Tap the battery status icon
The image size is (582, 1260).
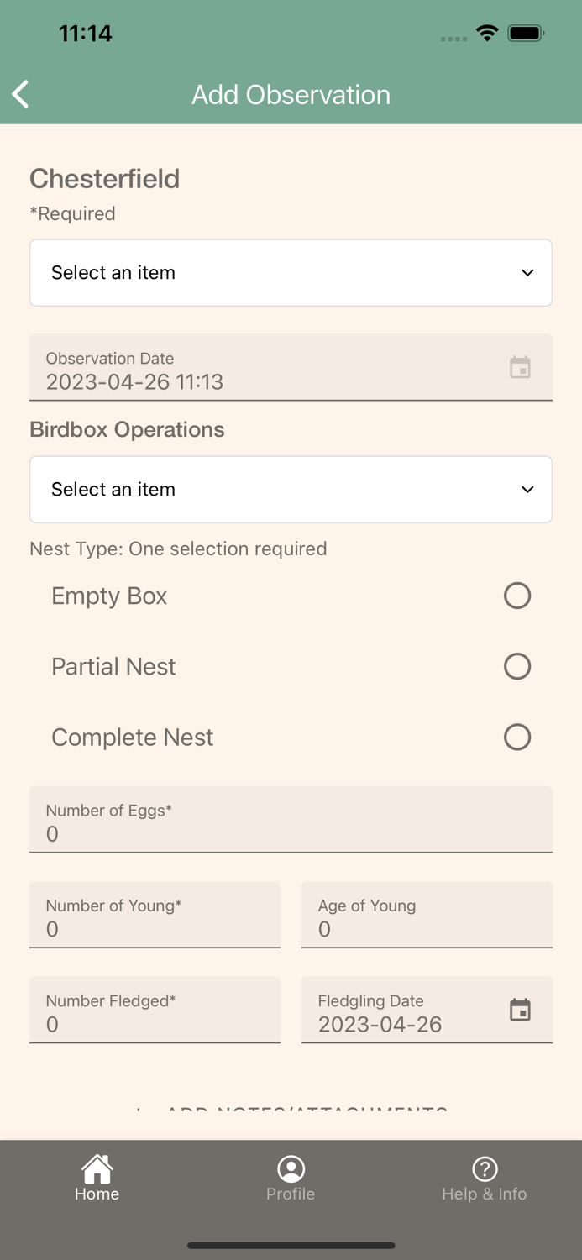[527, 34]
